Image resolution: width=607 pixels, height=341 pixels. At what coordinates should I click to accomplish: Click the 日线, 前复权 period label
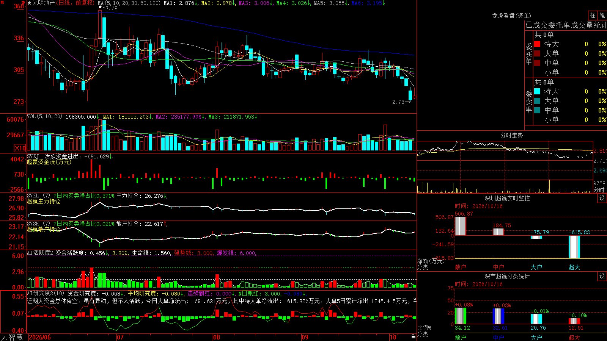pos(76,3)
